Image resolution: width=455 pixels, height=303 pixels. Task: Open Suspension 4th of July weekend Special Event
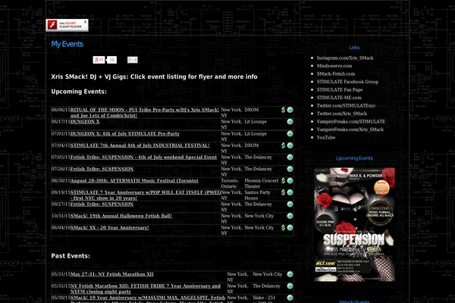point(143,157)
